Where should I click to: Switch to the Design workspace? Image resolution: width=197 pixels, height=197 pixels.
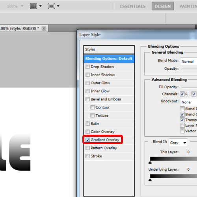click(x=163, y=6)
